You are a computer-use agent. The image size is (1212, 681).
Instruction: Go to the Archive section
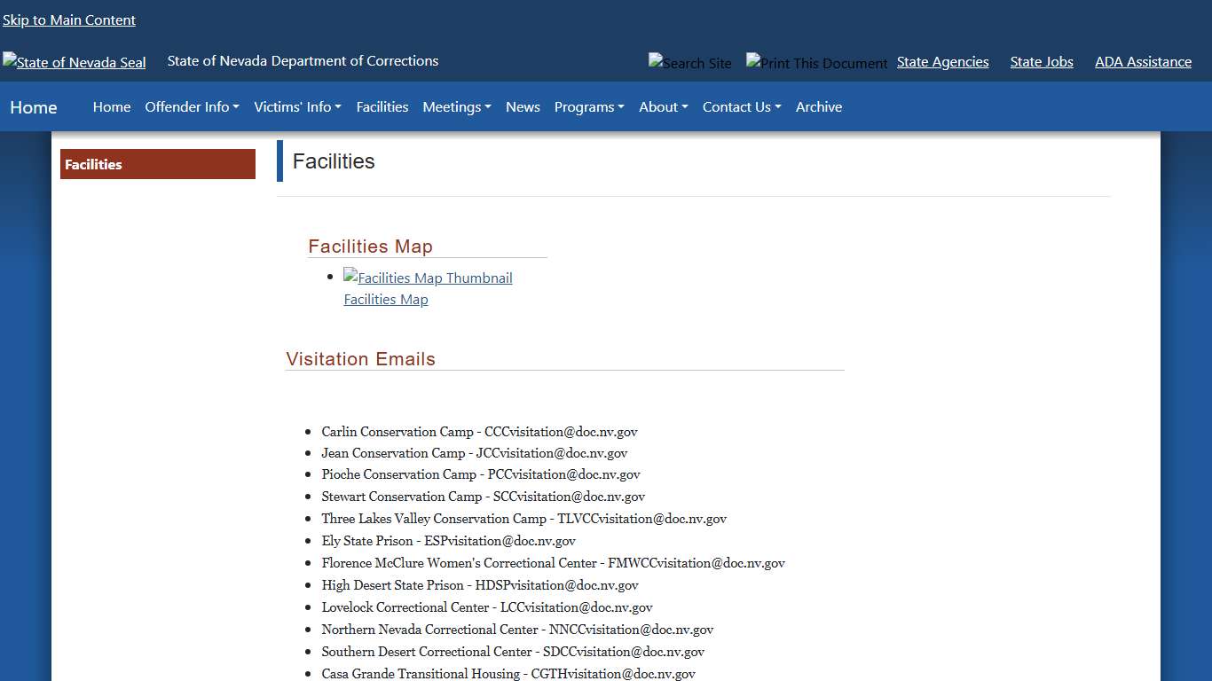[x=818, y=106]
